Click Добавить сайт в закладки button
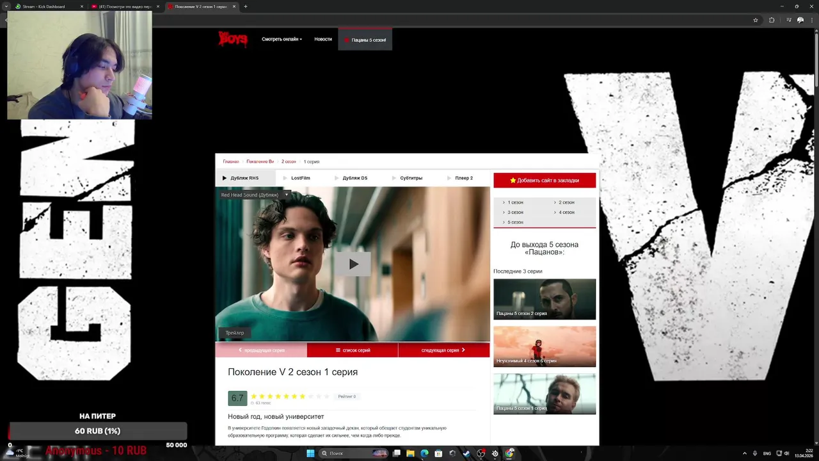This screenshot has width=819, height=461. tap(545, 181)
